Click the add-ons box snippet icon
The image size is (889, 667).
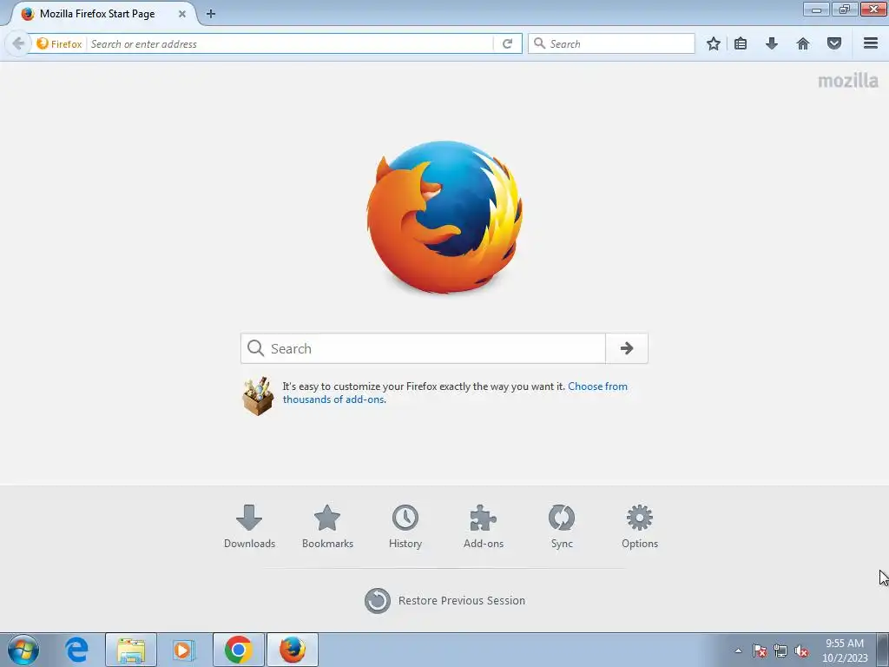(258, 396)
